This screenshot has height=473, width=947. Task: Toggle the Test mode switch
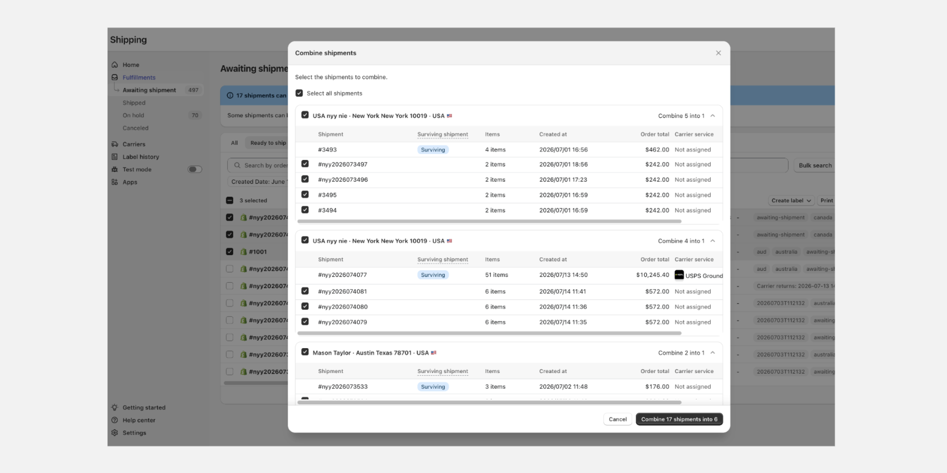[194, 169]
